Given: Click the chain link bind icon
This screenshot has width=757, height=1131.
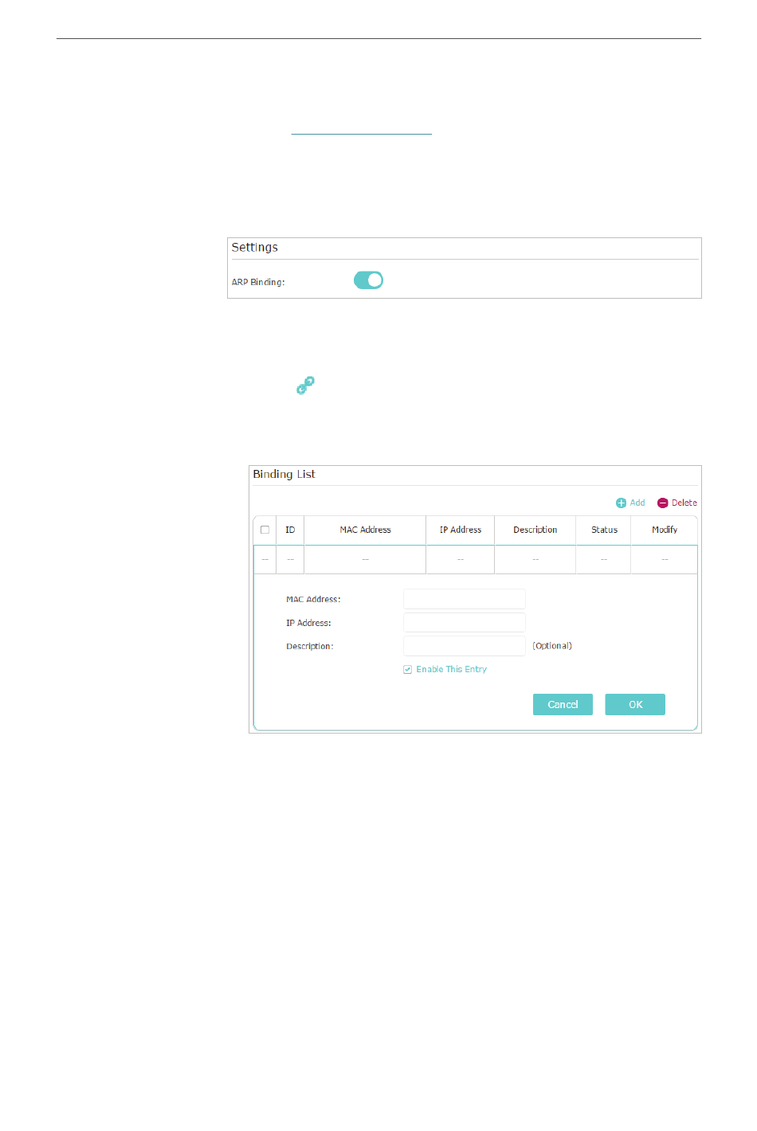Looking at the screenshot, I should (x=305, y=385).
